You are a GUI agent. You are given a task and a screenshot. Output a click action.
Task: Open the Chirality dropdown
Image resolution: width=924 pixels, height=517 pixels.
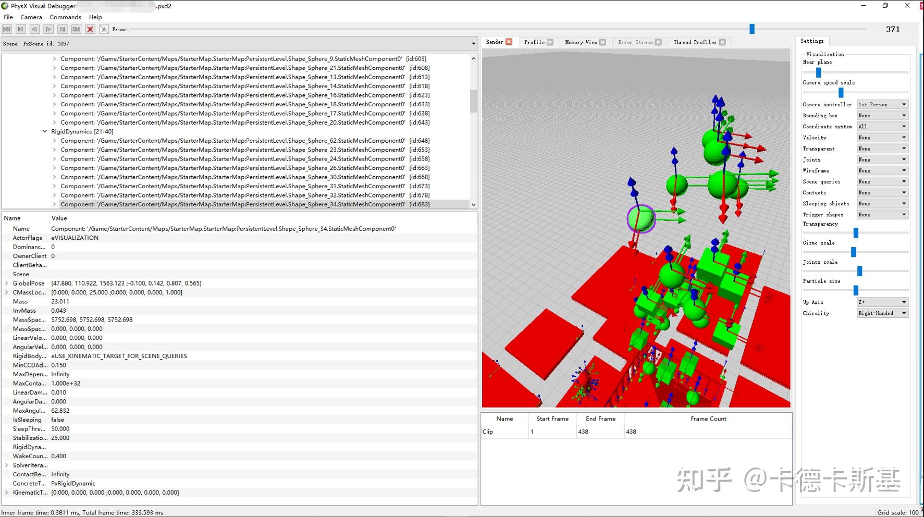click(882, 313)
